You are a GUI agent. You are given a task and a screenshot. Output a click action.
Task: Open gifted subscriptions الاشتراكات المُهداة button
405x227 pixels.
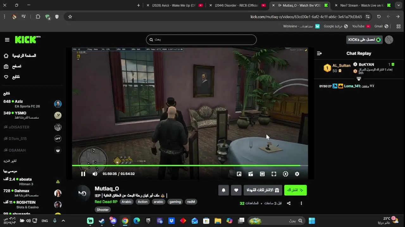(x=263, y=190)
